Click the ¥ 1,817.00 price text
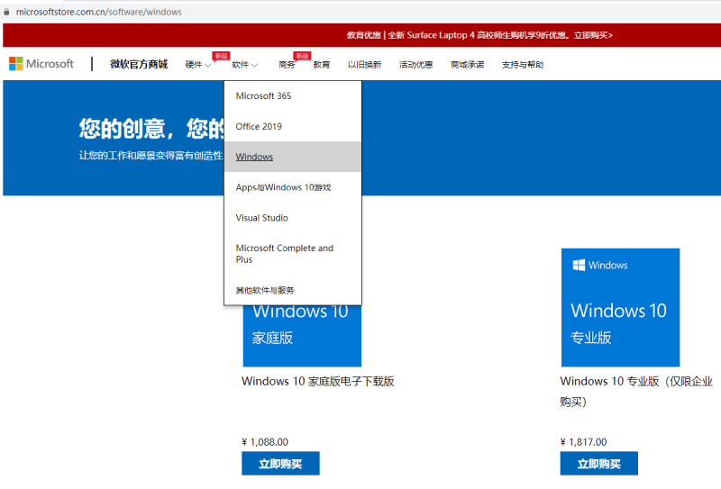 click(583, 442)
